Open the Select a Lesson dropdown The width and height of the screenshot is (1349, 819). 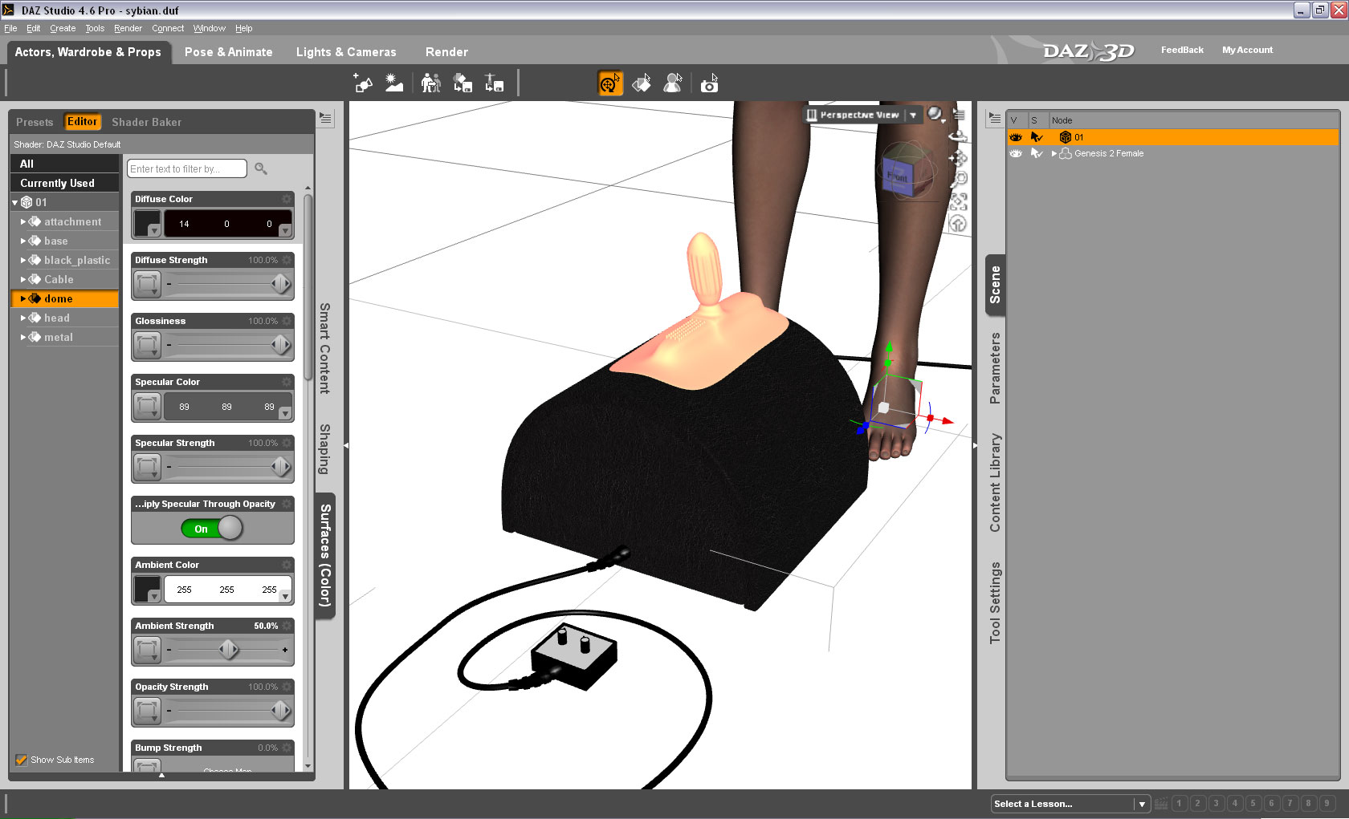click(1142, 804)
